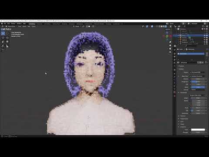This screenshot has height=157, width=209.
Task: Select the Select Box tool
Action: click(x=3, y=33)
